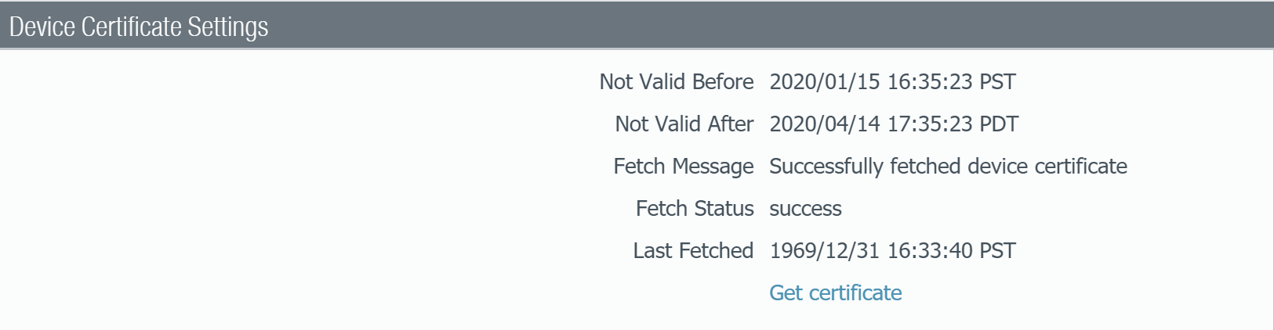
Task: Click the Device Certificate Settings header title
Action: [x=139, y=27]
